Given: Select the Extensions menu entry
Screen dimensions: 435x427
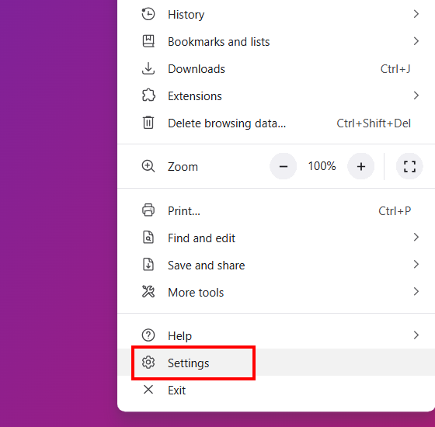Looking at the screenshot, I should (276, 95).
